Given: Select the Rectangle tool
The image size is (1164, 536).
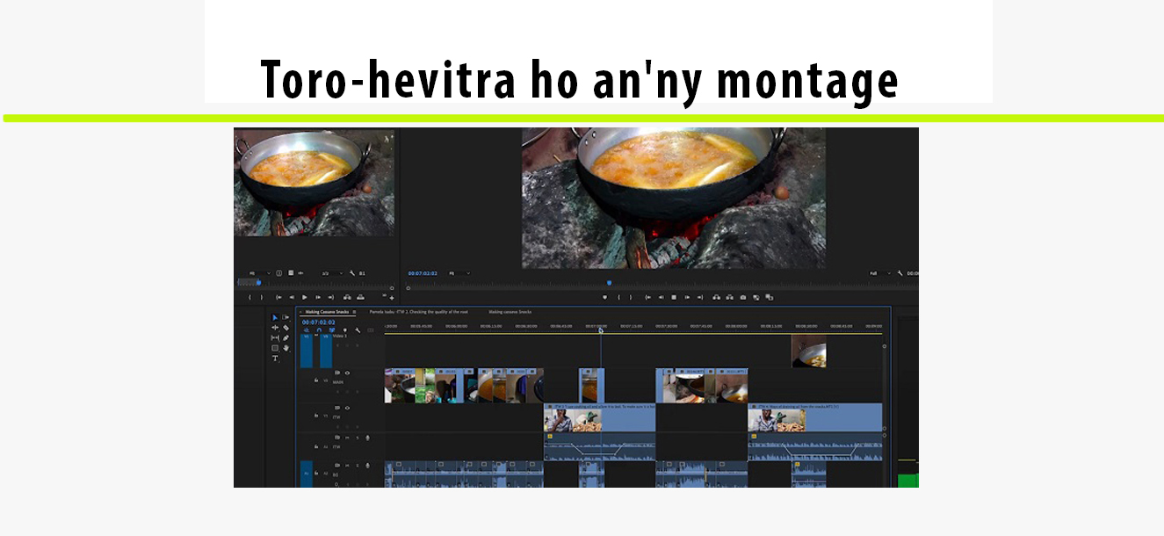Looking at the screenshot, I should (275, 348).
